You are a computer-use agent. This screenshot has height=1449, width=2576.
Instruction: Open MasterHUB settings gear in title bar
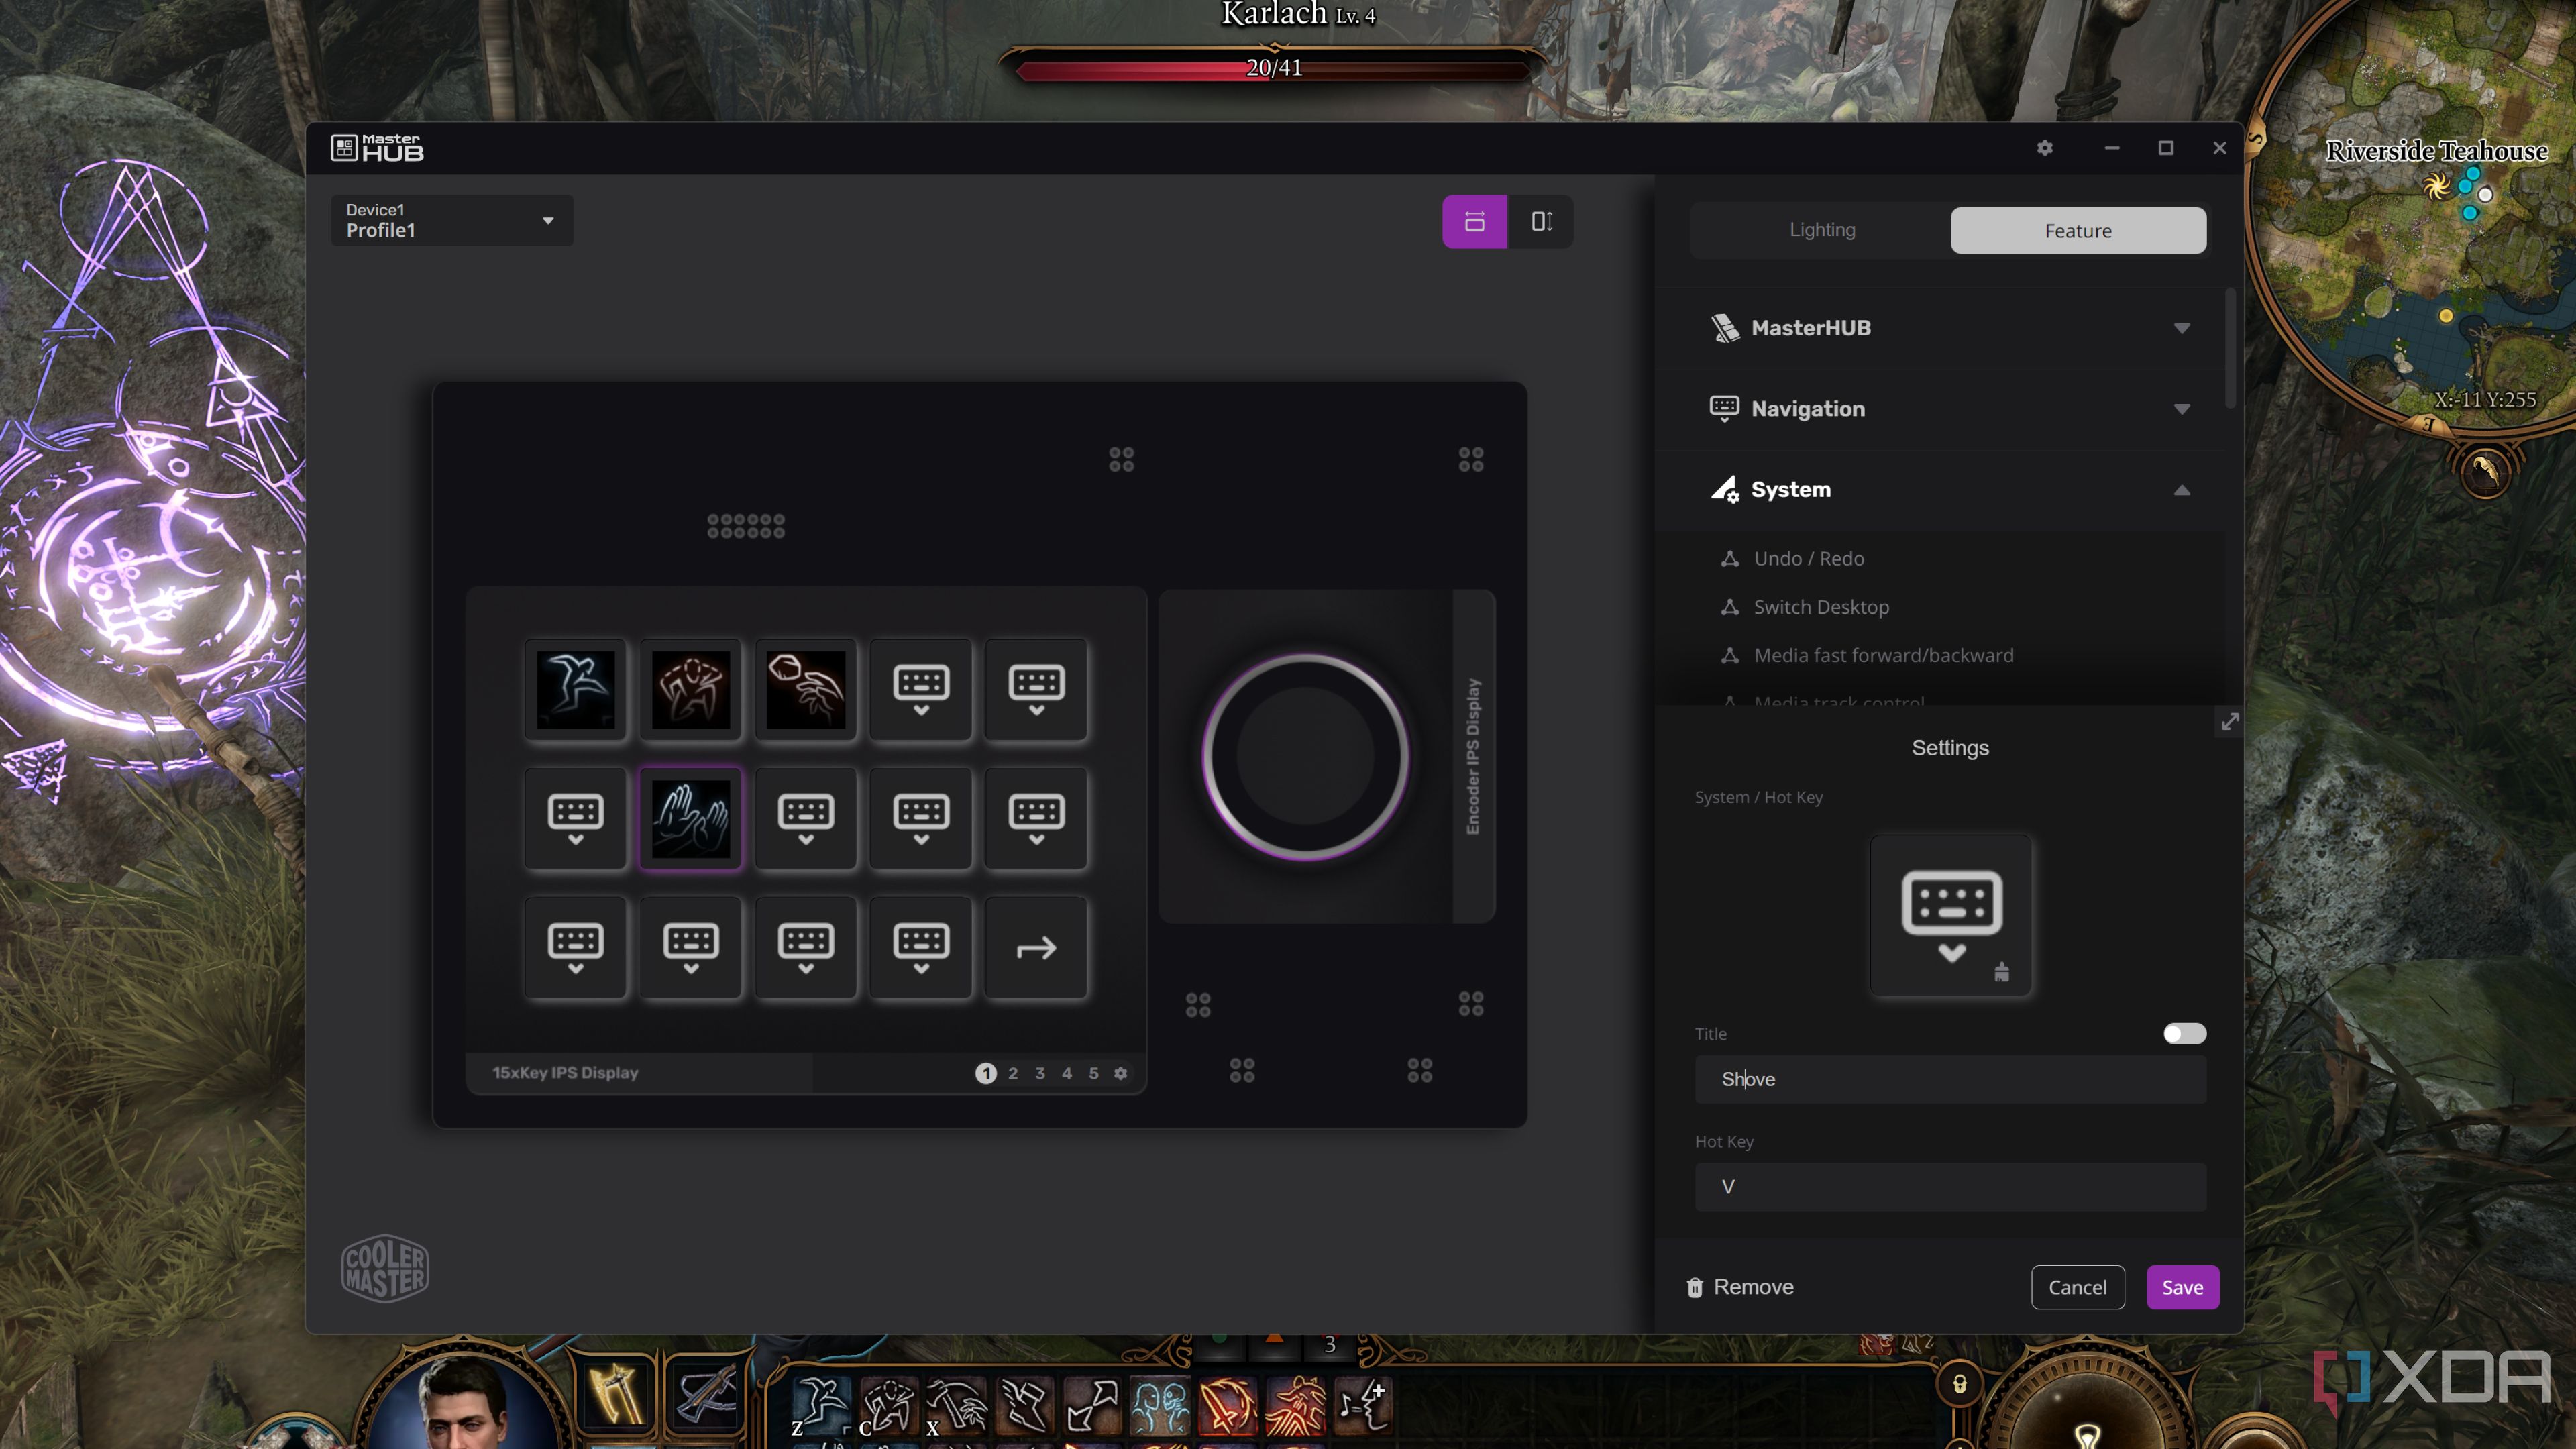tap(2045, 148)
